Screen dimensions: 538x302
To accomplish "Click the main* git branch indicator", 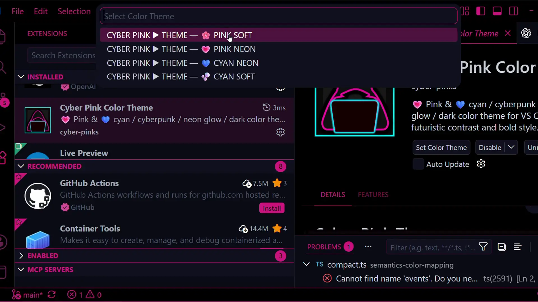I will (x=27, y=295).
